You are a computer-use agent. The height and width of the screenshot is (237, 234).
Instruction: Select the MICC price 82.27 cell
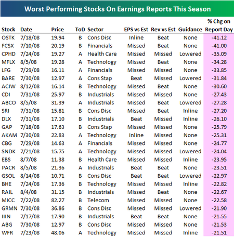pos(58,200)
